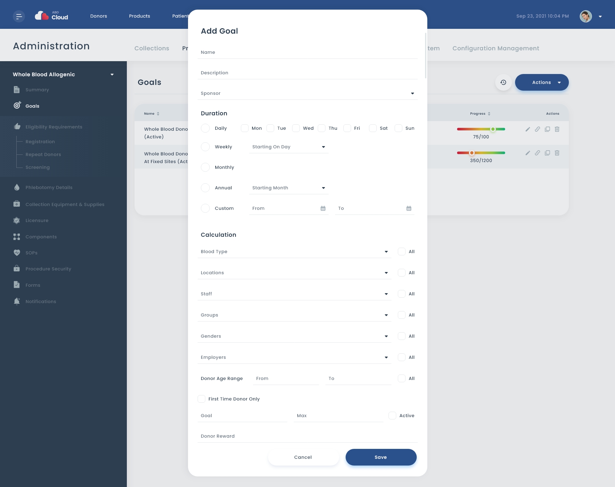Check the Mon day checkbox

(245, 128)
